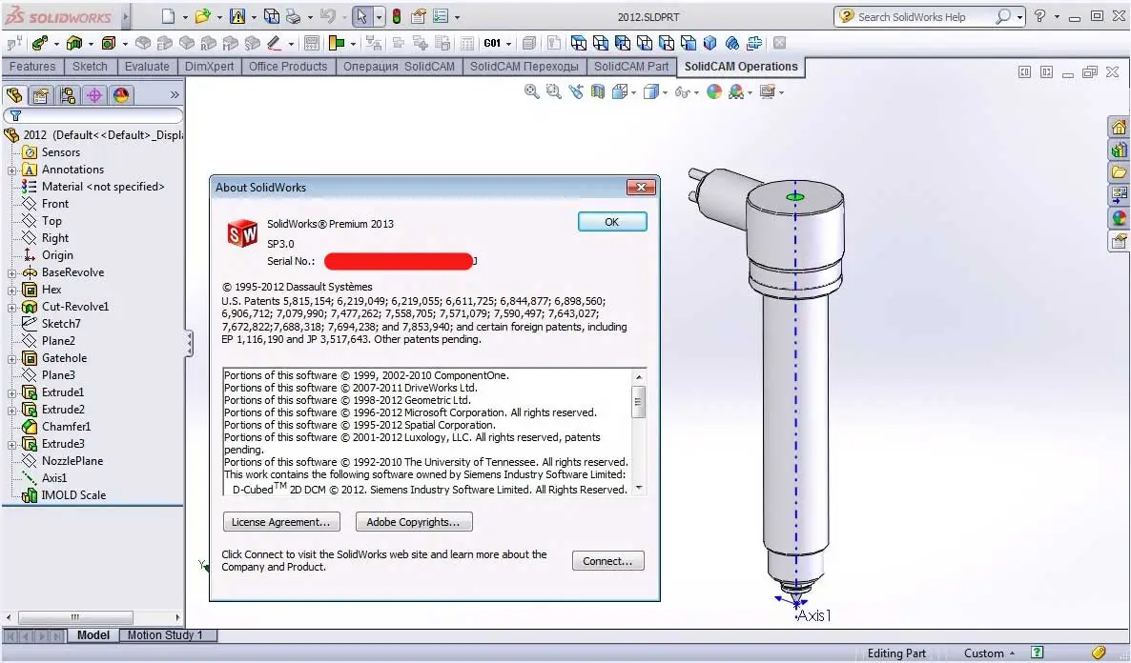Image resolution: width=1131 pixels, height=663 pixels.
Task: Click the Undo arrow icon
Action: point(328,16)
